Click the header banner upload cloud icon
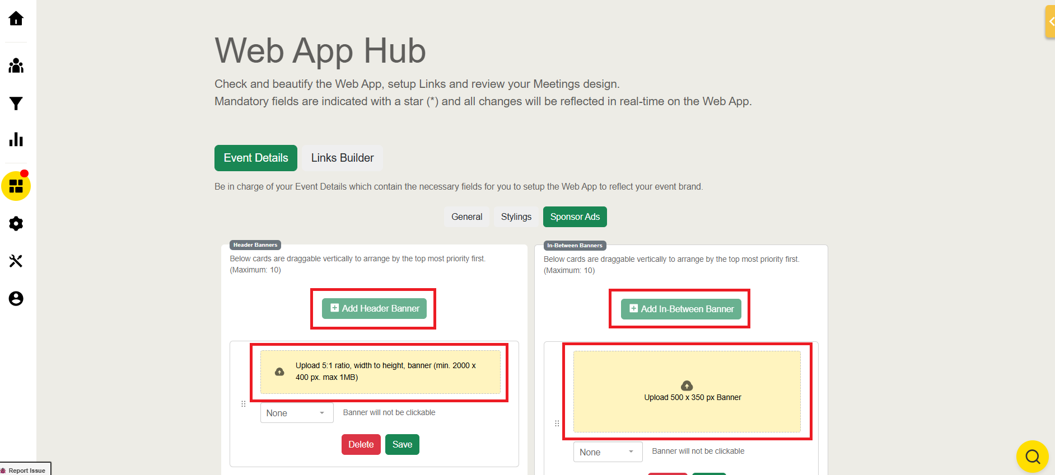Screen dimensions: 1055x475 tap(279, 371)
